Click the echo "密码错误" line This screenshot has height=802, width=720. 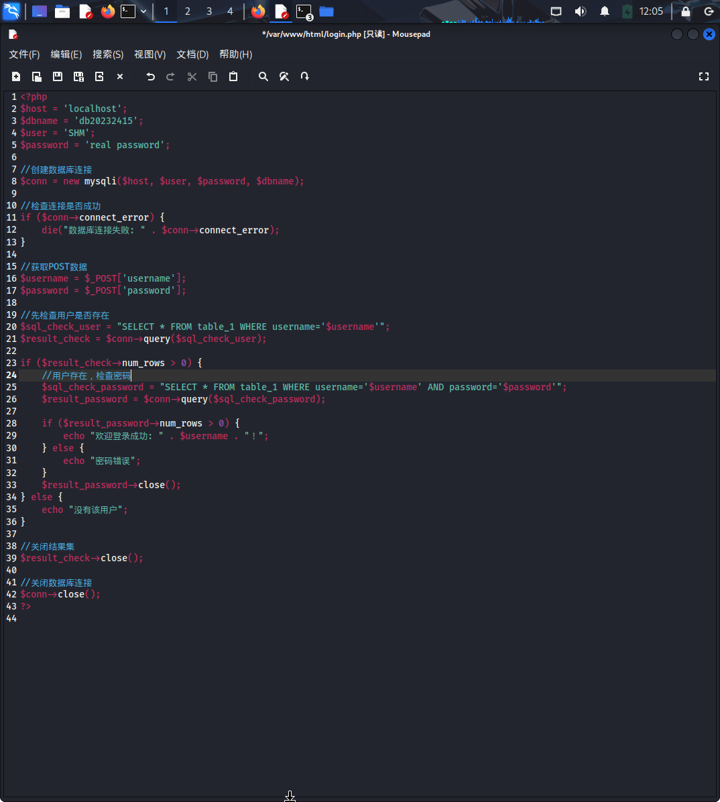coord(102,461)
